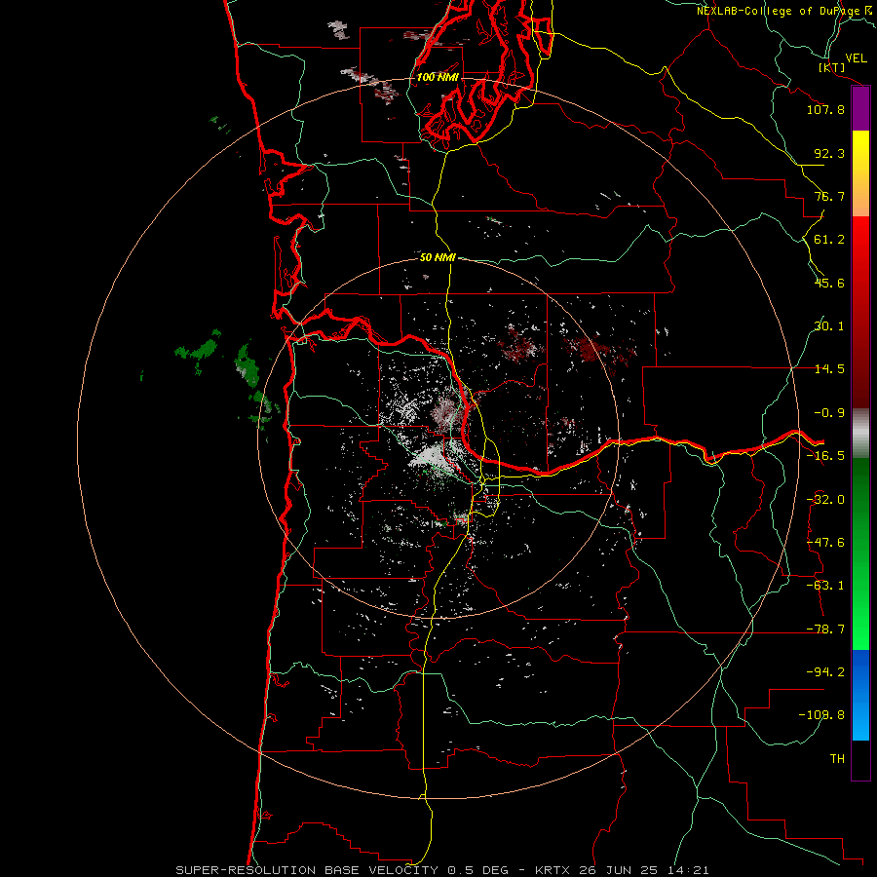Image resolution: width=877 pixels, height=877 pixels.
Task: Pick the purple segment of velocity color bar
Action: pos(860,108)
